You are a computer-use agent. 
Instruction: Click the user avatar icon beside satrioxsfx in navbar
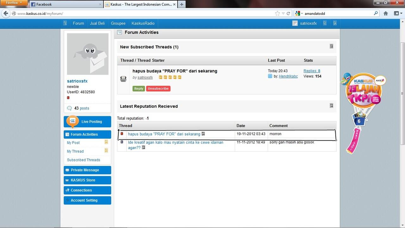(x=295, y=23)
